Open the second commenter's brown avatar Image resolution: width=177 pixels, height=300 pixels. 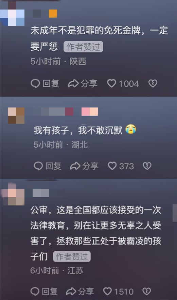tap(16, 116)
